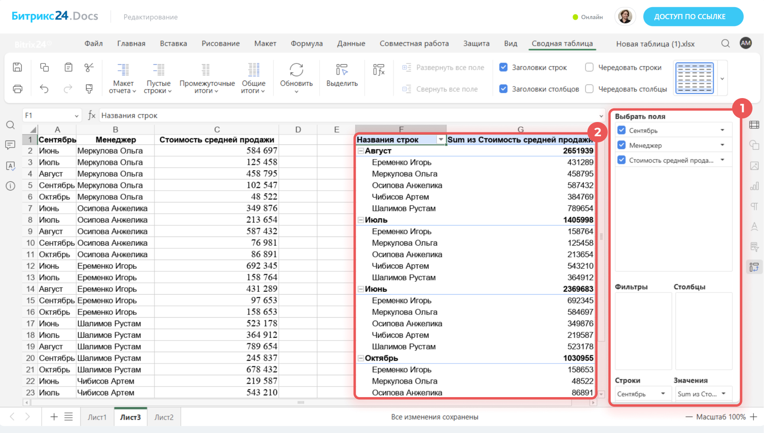The width and height of the screenshot is (768, 433).
Task: Open Названия строк filter dropdown
Action: [441, 140]
